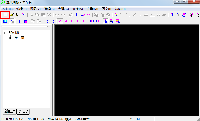Expand the 第一页 tree node
Viewport: 200px width, 121px height.
click(11, 38)
